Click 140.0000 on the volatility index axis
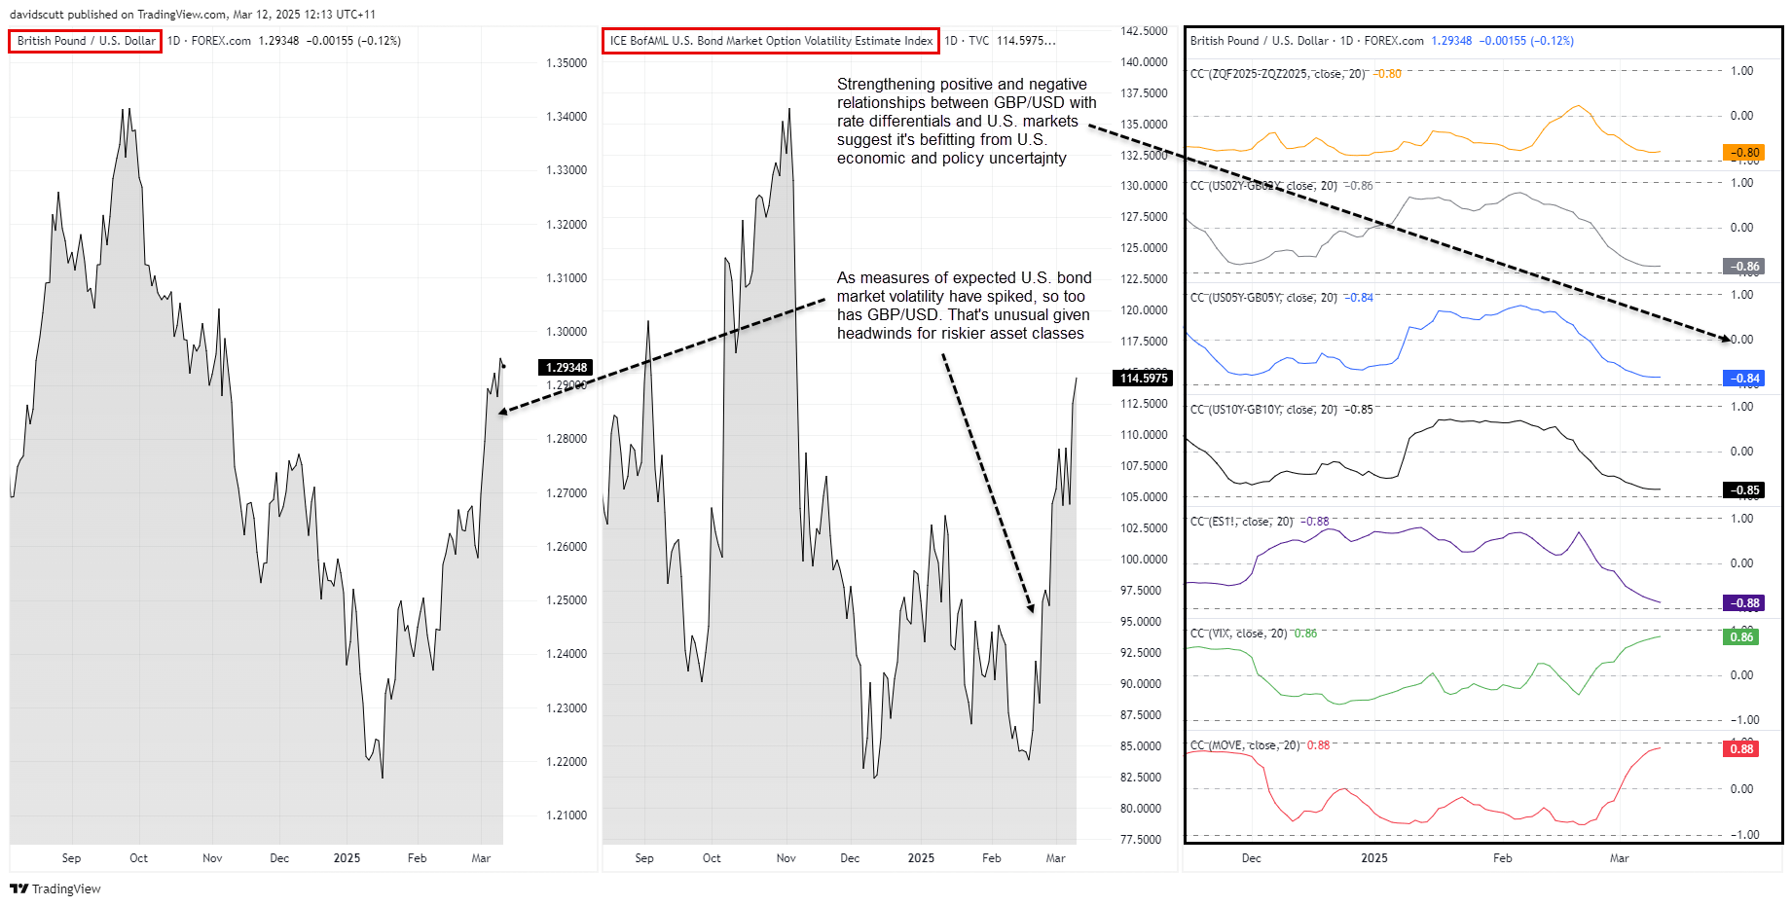This screenshot has width=1792, height=906. [x=1144, y=62]
